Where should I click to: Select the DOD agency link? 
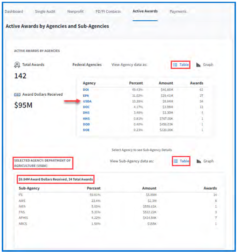tap(86, 124)
